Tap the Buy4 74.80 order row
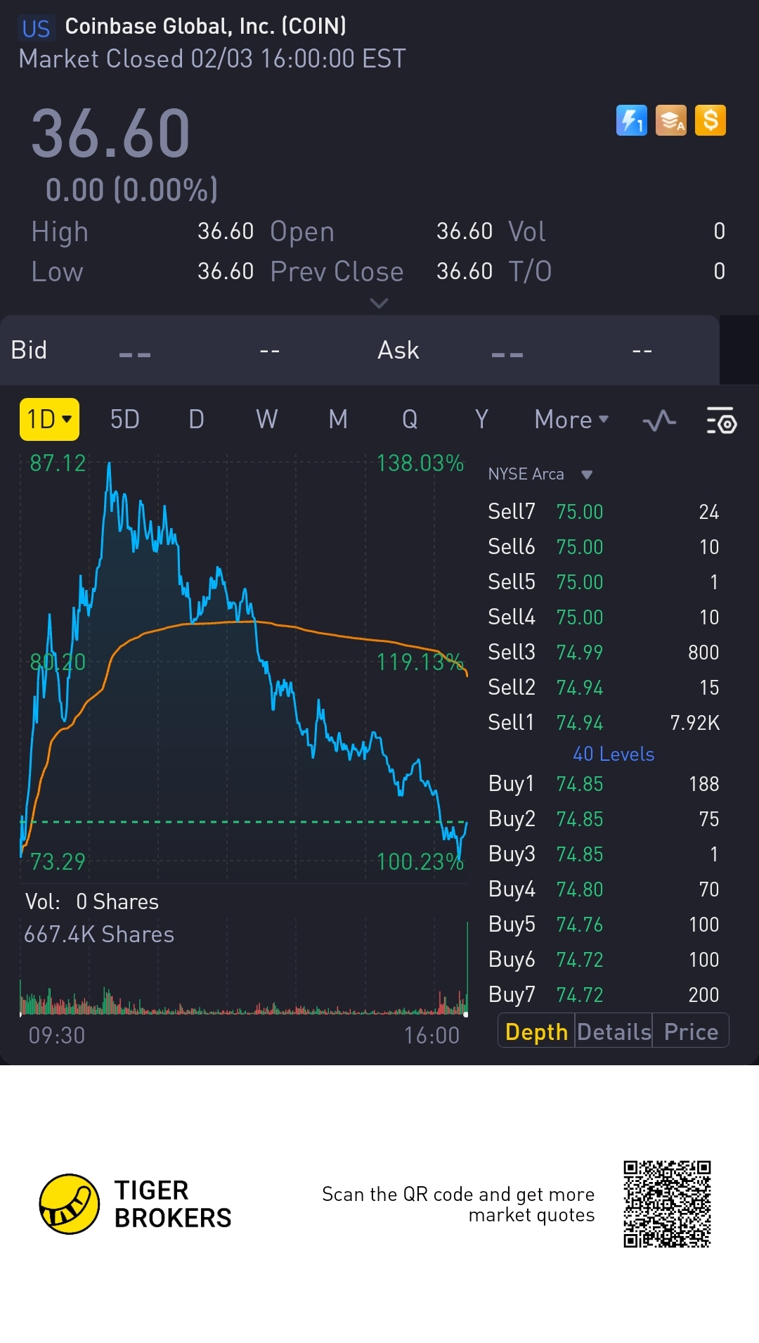759x1343 pixels. pos(604,889)
